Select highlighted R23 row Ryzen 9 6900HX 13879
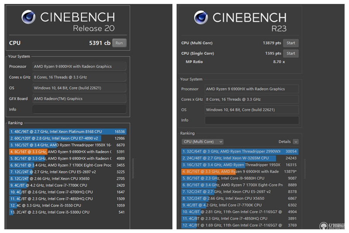The height and width of the screenshot is (233, 349). pos(240,171)
